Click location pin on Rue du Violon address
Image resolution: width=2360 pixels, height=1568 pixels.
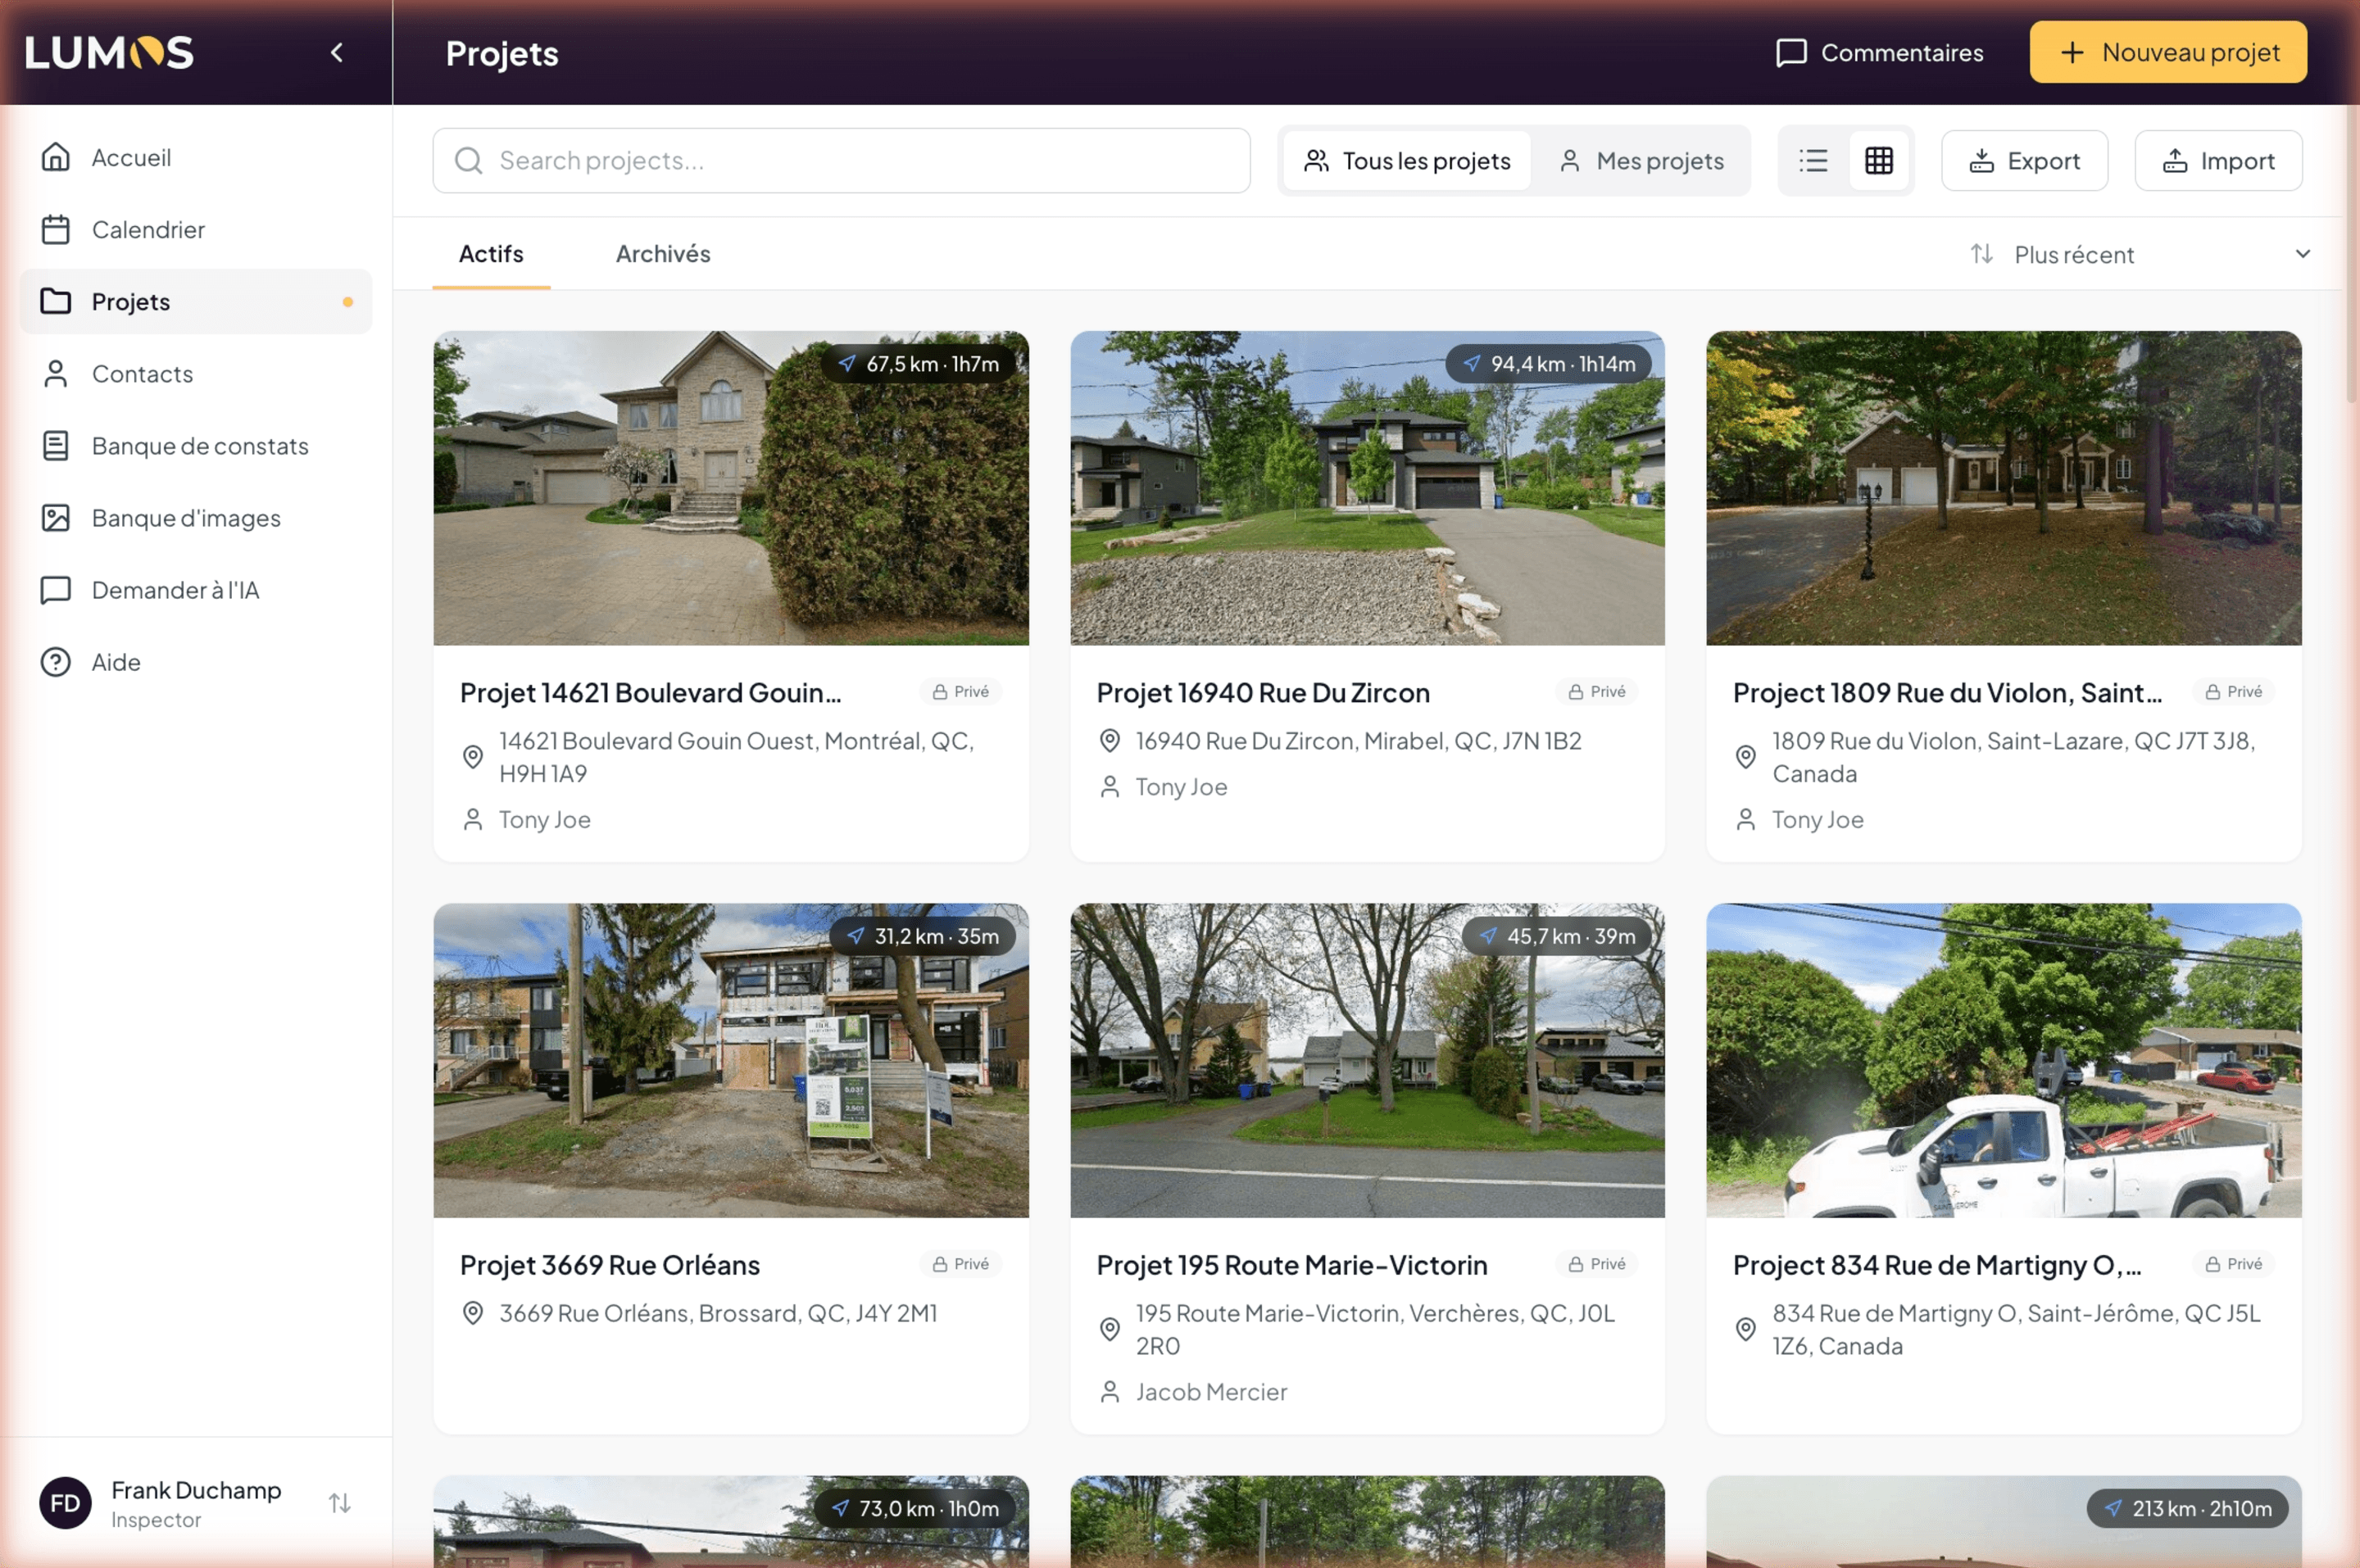point(1746,757)
